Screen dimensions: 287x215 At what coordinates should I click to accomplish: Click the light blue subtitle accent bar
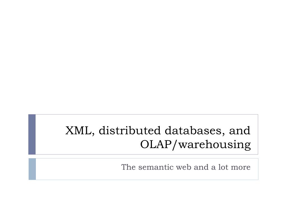click(32, 169)
